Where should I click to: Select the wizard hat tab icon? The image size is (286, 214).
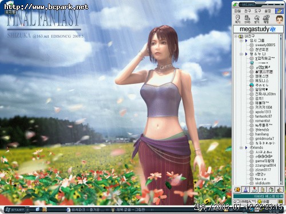[246, 189]
